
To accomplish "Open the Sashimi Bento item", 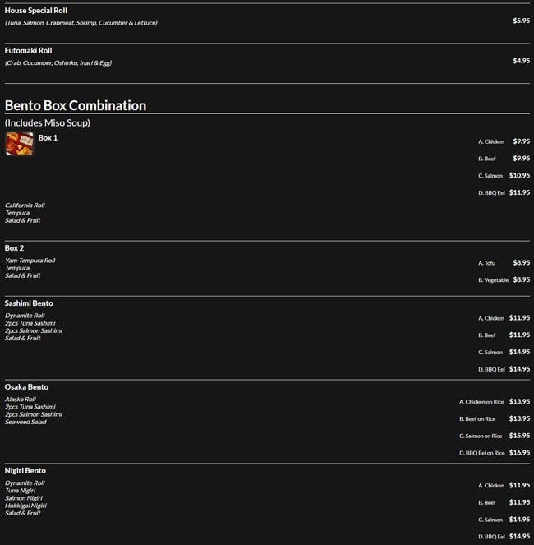I will (29, 303).
